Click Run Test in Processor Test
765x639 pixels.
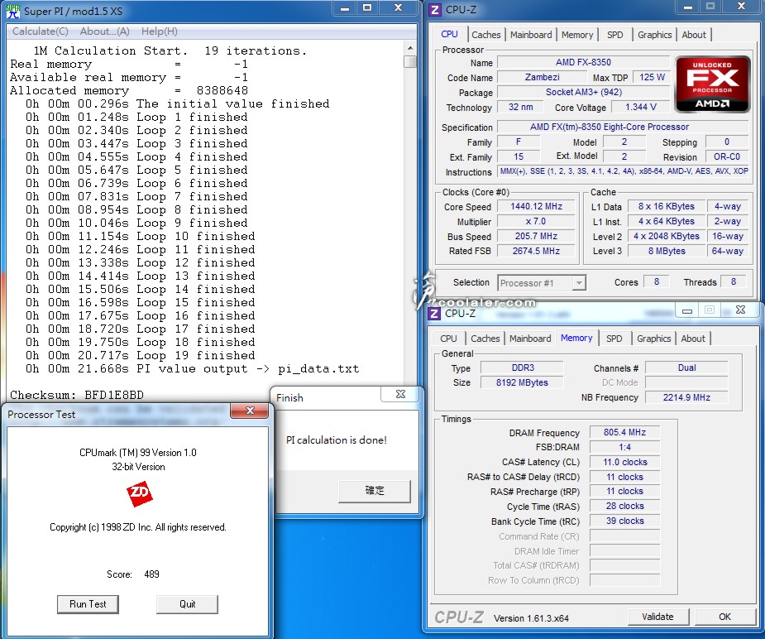coord(88,604)
